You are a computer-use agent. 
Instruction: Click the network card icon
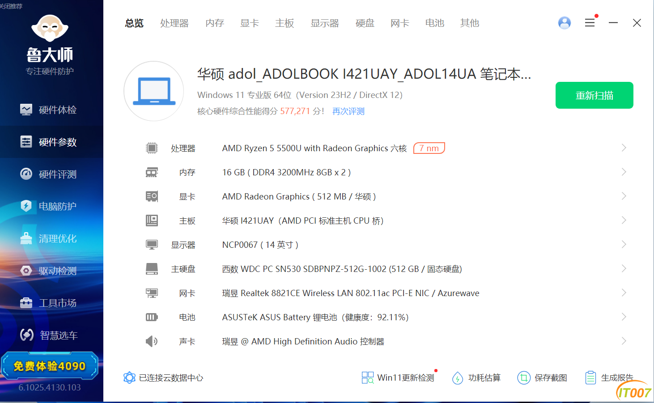152,293
